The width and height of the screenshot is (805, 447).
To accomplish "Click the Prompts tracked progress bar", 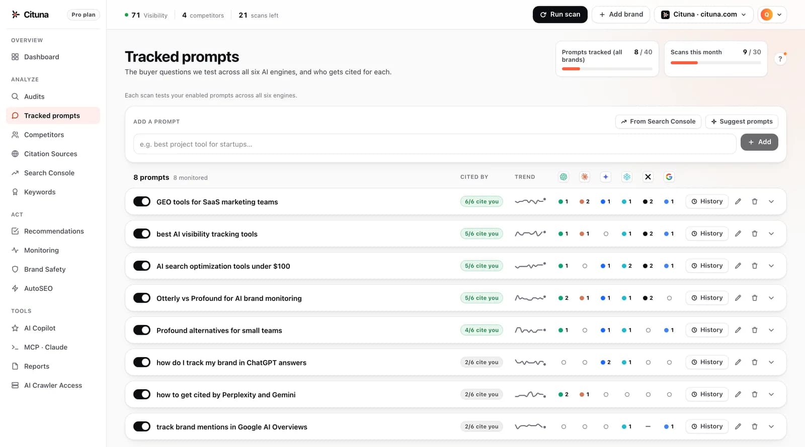I will (x=607, y=69).
